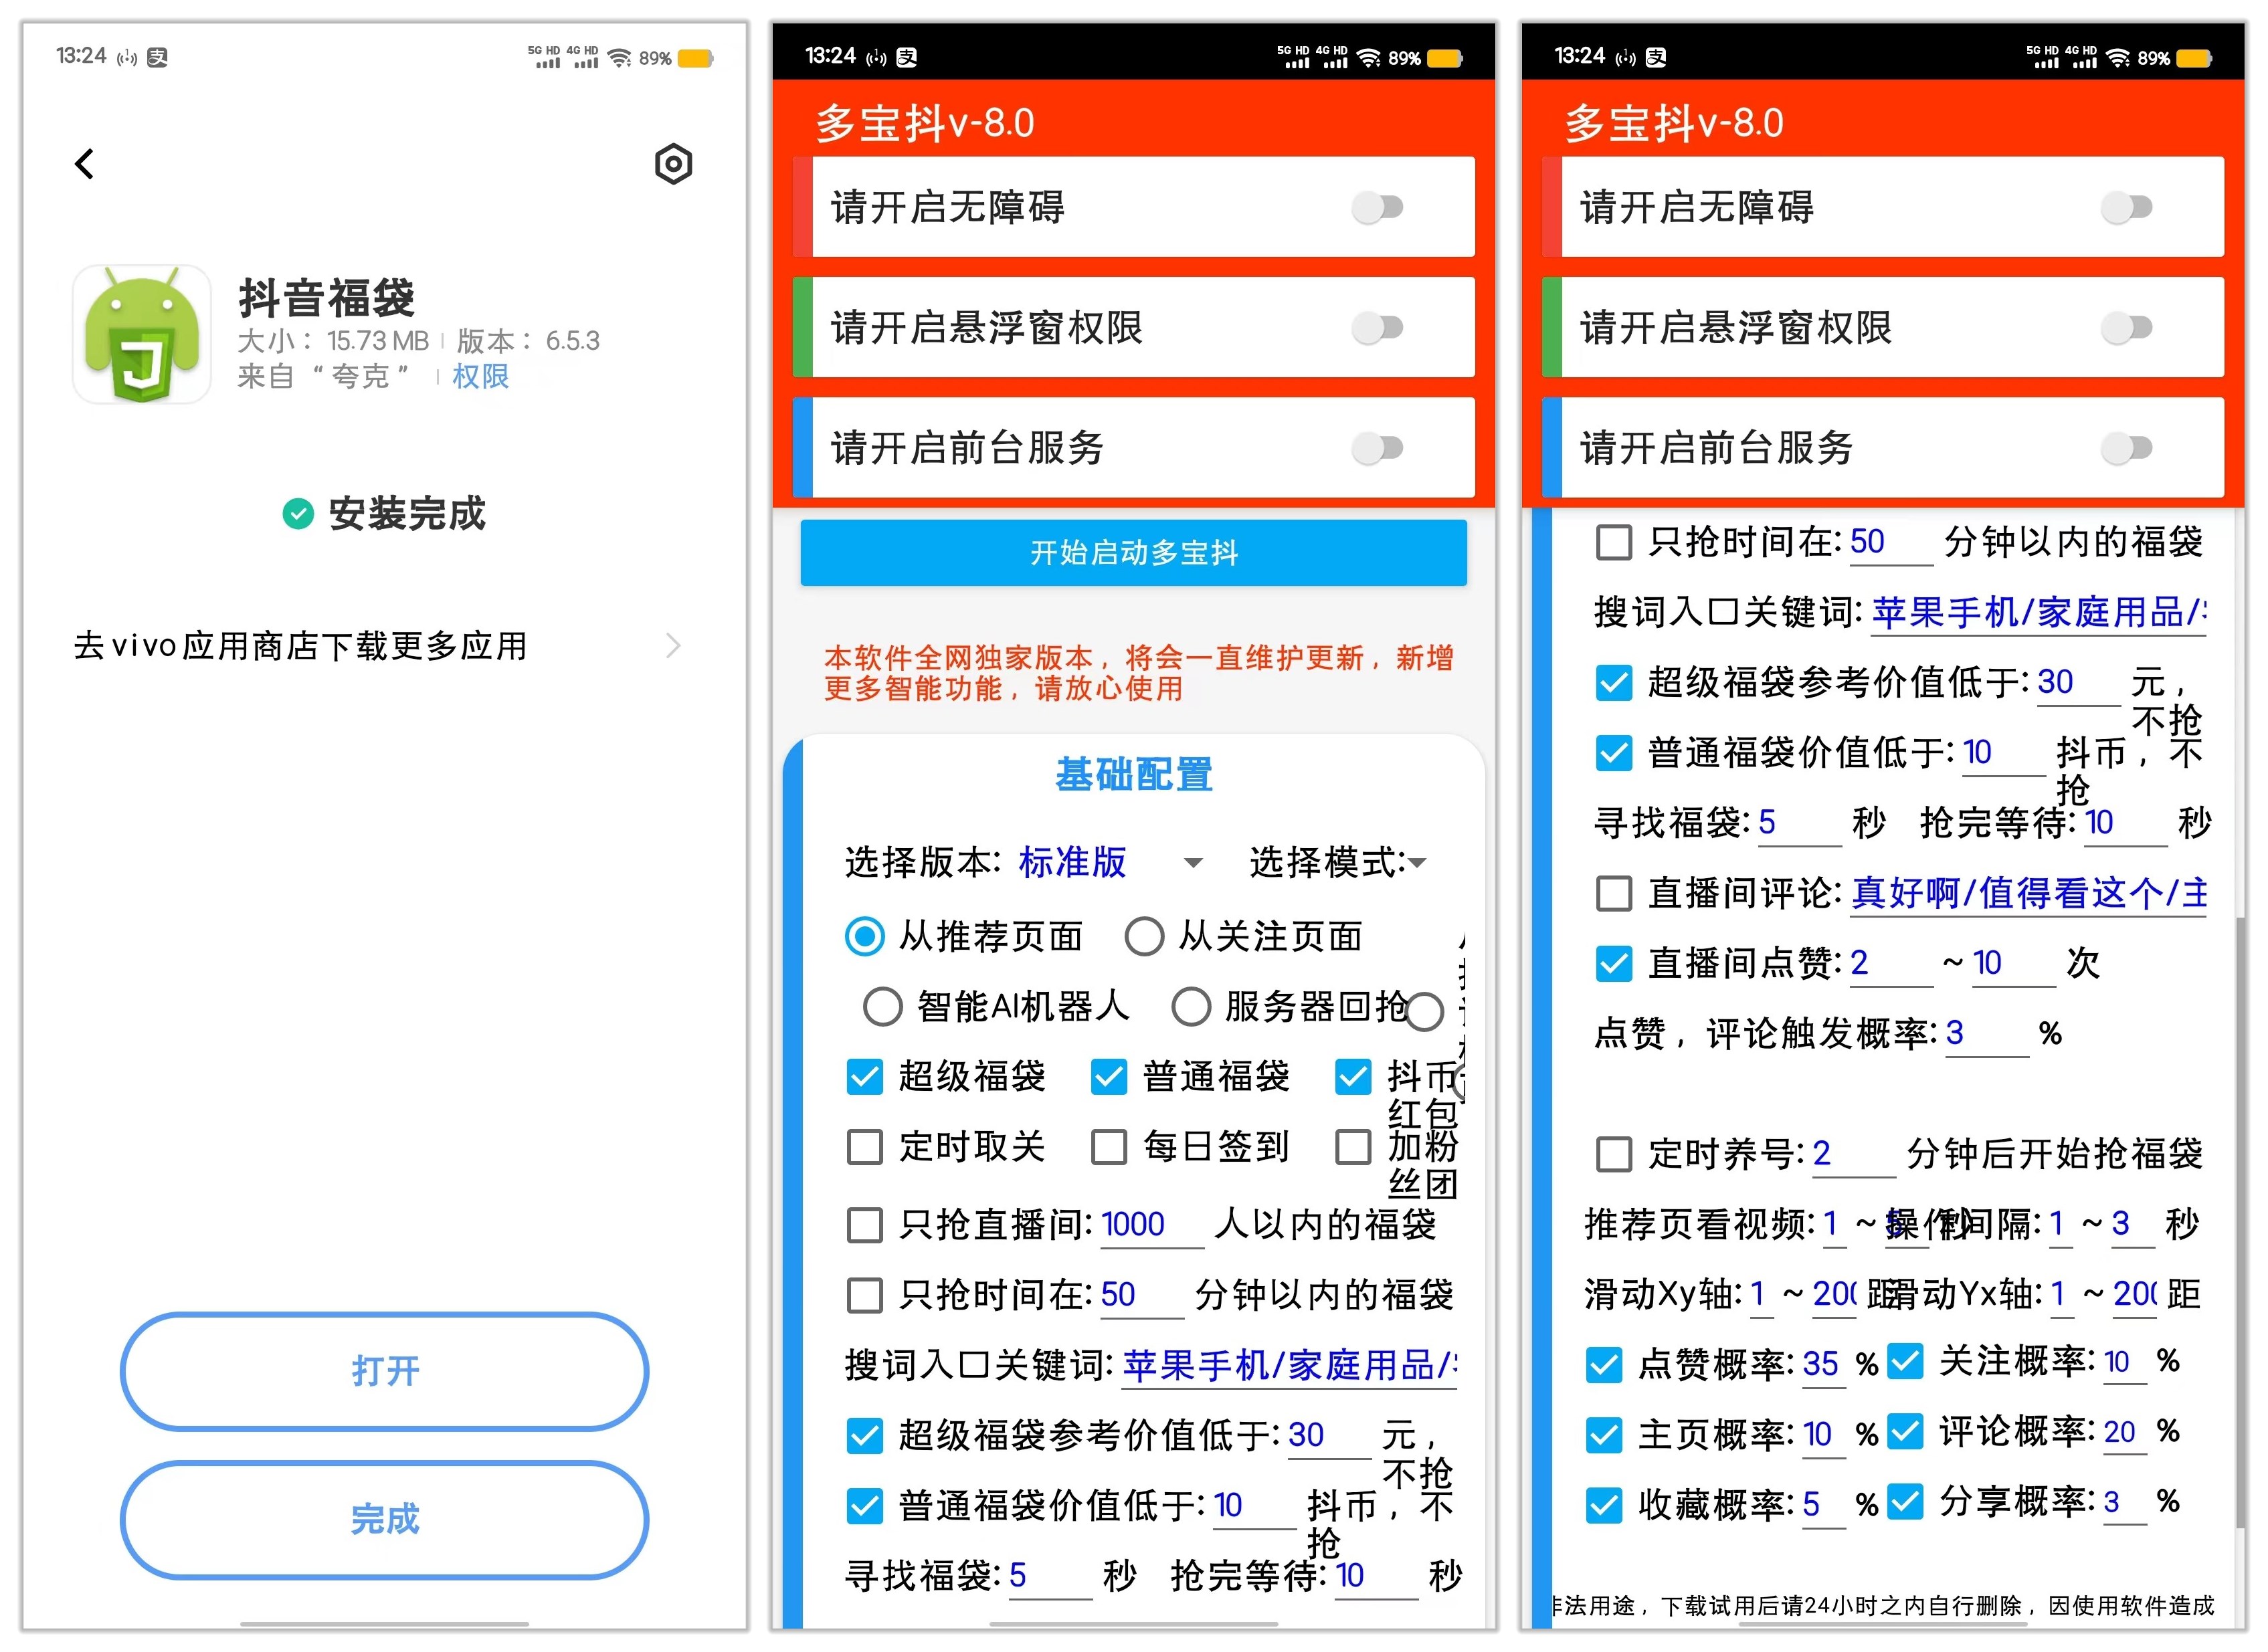
Task: Check 加粉丝团 checkbox
Action: coord(1353,1147)
